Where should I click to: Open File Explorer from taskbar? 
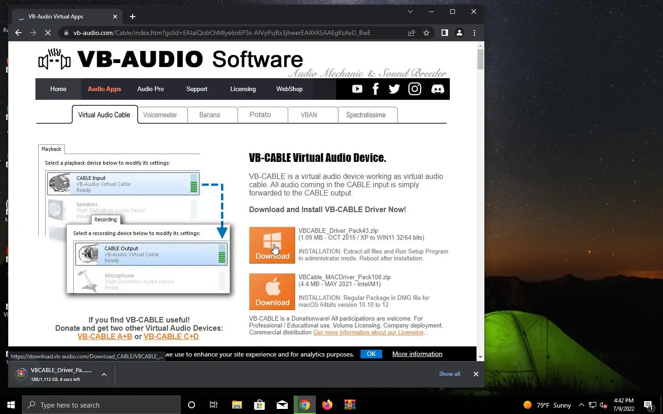pos(237,405)
